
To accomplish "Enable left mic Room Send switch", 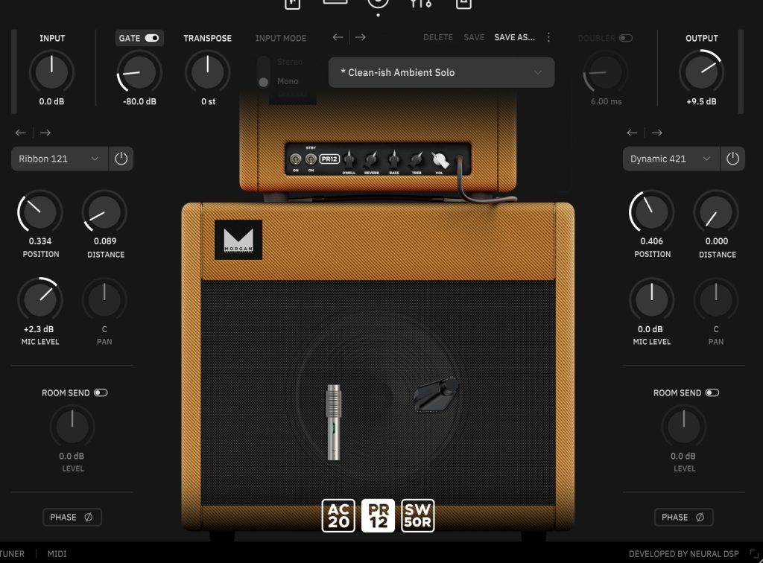I will click(x=101, y=392).
